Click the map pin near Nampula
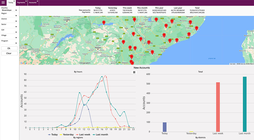Screen dimensions: 254x140 (190, 22)
